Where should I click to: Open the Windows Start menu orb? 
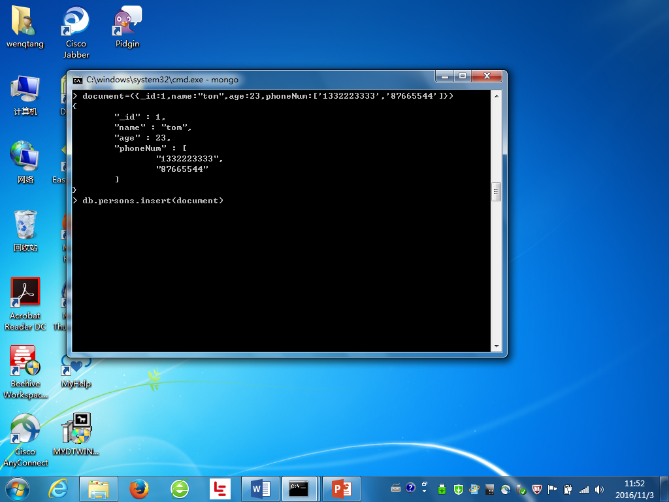coord(18,489)
